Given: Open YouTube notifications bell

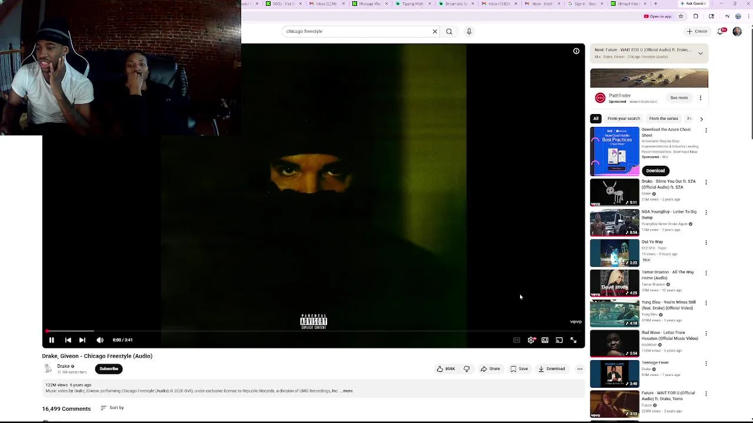Looking at the screenshot, I should click(721, 32).
